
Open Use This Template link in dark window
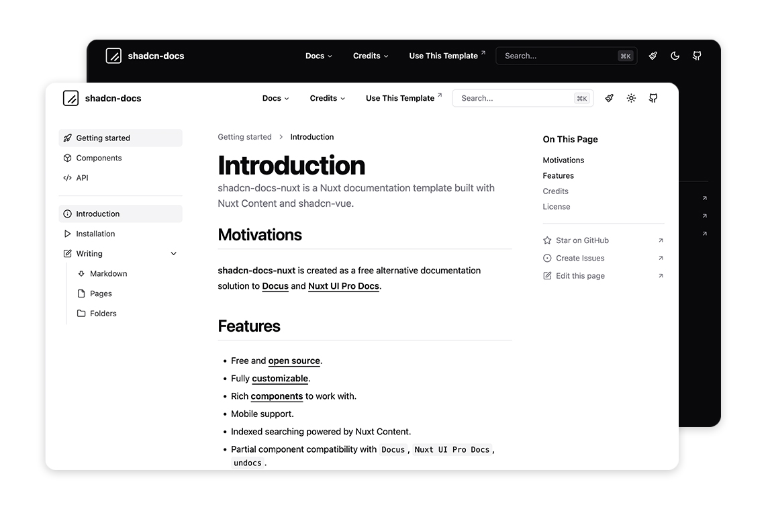pos(447,55)
